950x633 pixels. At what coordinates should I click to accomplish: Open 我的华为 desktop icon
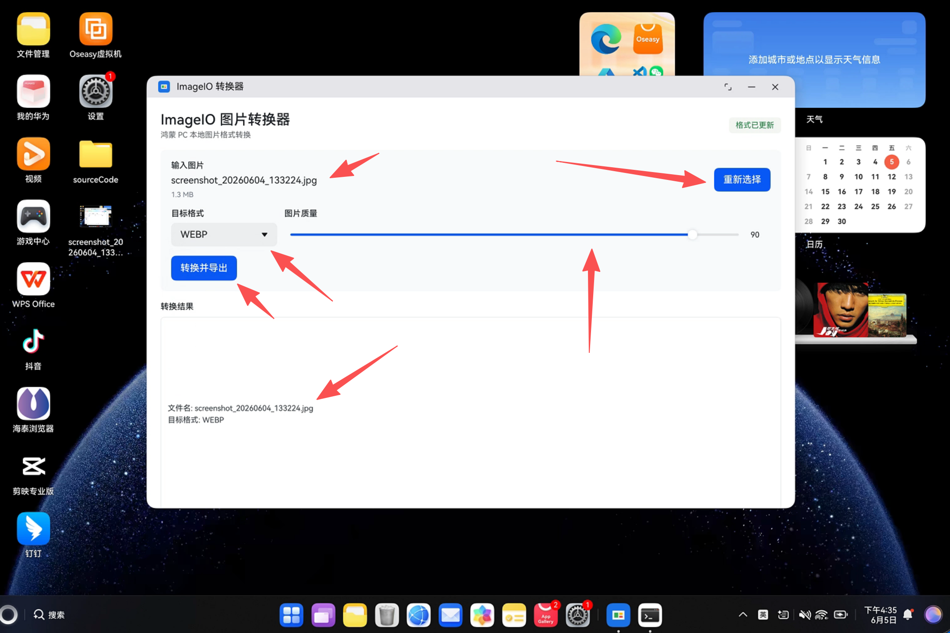tap(33, 98)
